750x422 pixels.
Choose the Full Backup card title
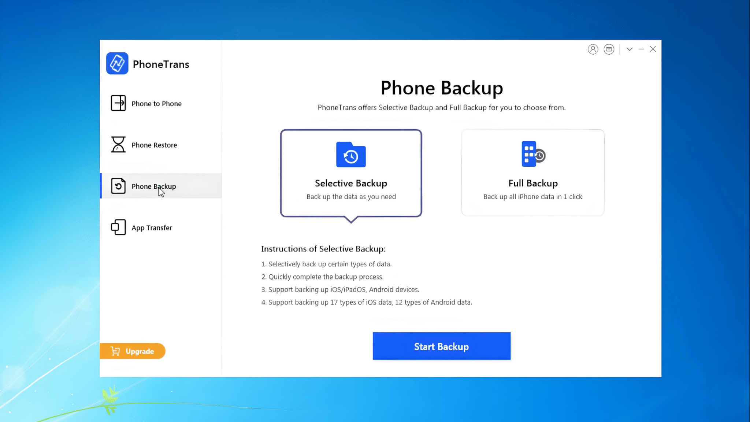point(533,183)
